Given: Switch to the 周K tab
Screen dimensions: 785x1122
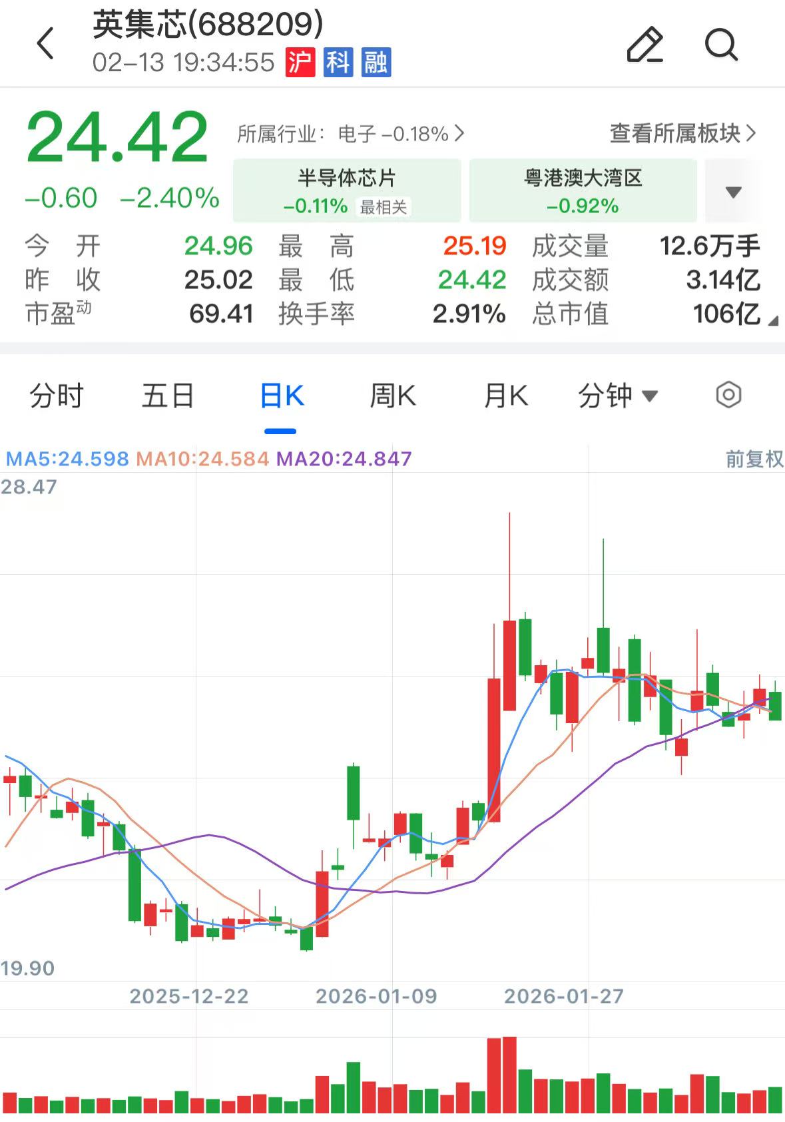Looking at the screenshot, I should pos(392,396).
